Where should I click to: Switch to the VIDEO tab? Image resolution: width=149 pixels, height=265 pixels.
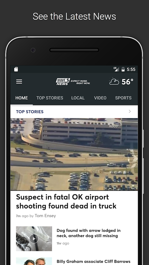(x=100, y=98)
